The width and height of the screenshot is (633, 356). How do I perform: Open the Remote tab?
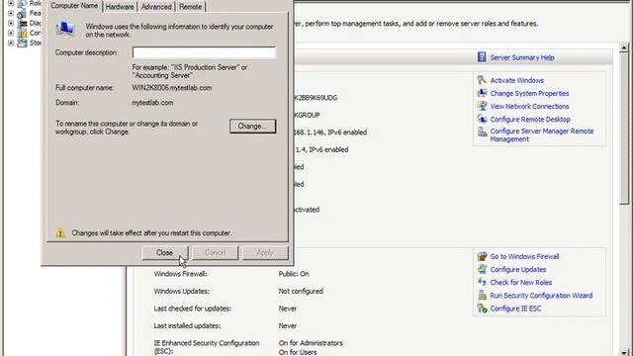[x=190, y=7]
